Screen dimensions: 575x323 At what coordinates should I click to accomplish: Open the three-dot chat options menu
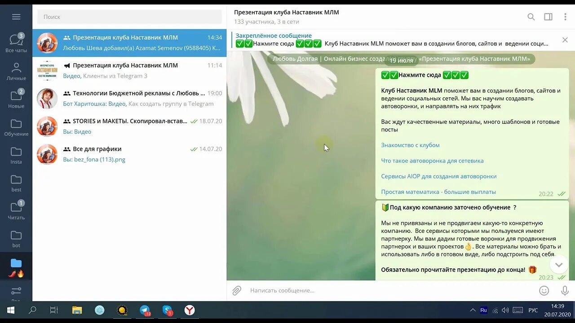(x=565, y=17)
